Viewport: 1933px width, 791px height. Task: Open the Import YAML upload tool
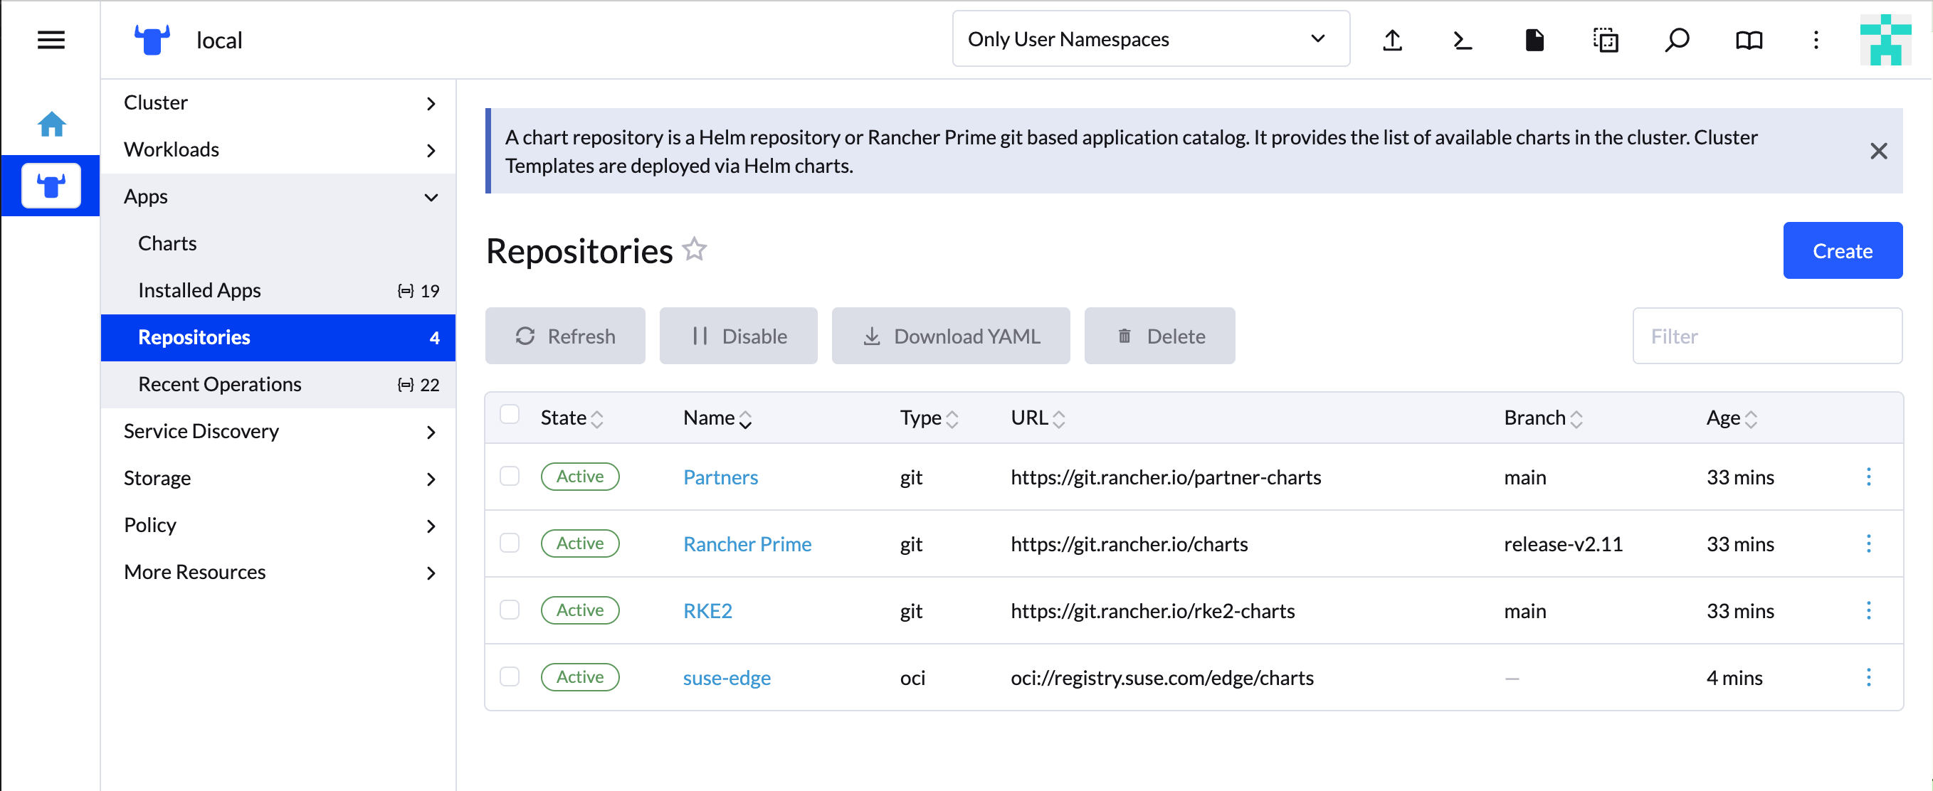coord(1393,40)
